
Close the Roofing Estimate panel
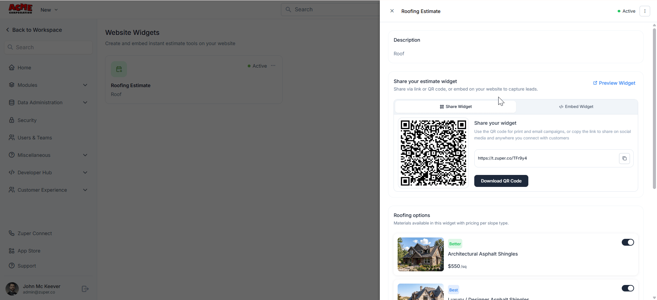tap(392, 11)
